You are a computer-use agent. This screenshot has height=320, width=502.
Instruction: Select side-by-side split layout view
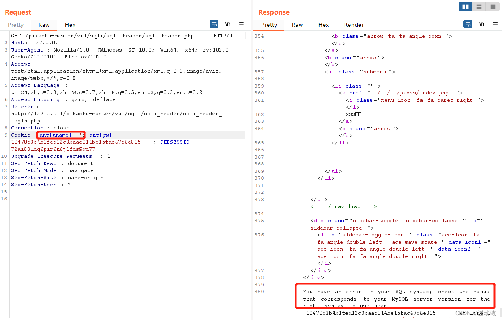pyautogui.click(x=465, y=6)
